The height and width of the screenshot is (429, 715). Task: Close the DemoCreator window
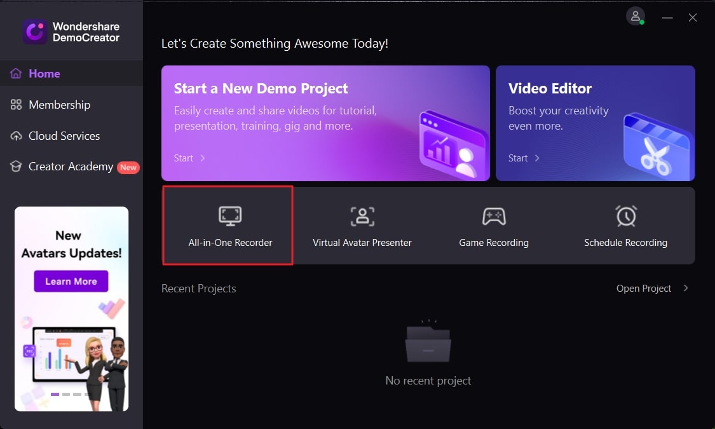click(x=692, y=18)
